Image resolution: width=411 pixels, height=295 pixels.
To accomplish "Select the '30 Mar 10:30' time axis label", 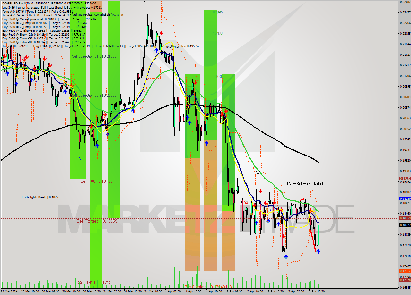I will point(71,291).
